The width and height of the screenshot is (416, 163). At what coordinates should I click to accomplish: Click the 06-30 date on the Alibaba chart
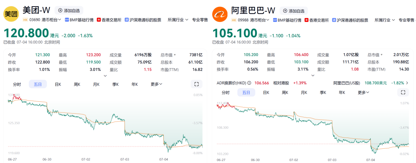255,160
